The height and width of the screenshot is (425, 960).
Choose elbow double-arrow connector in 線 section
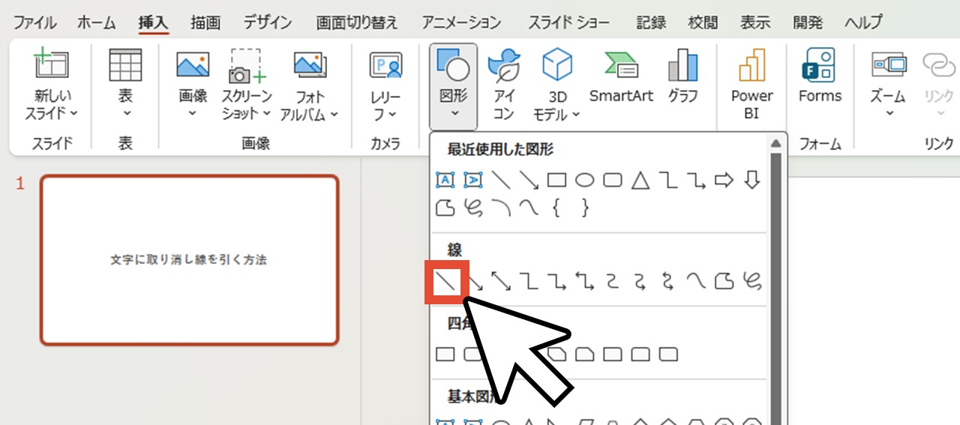pos(584,281)
